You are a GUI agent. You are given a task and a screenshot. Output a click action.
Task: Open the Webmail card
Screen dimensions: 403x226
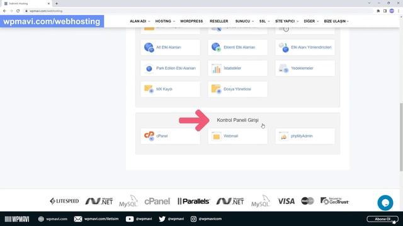237,136
